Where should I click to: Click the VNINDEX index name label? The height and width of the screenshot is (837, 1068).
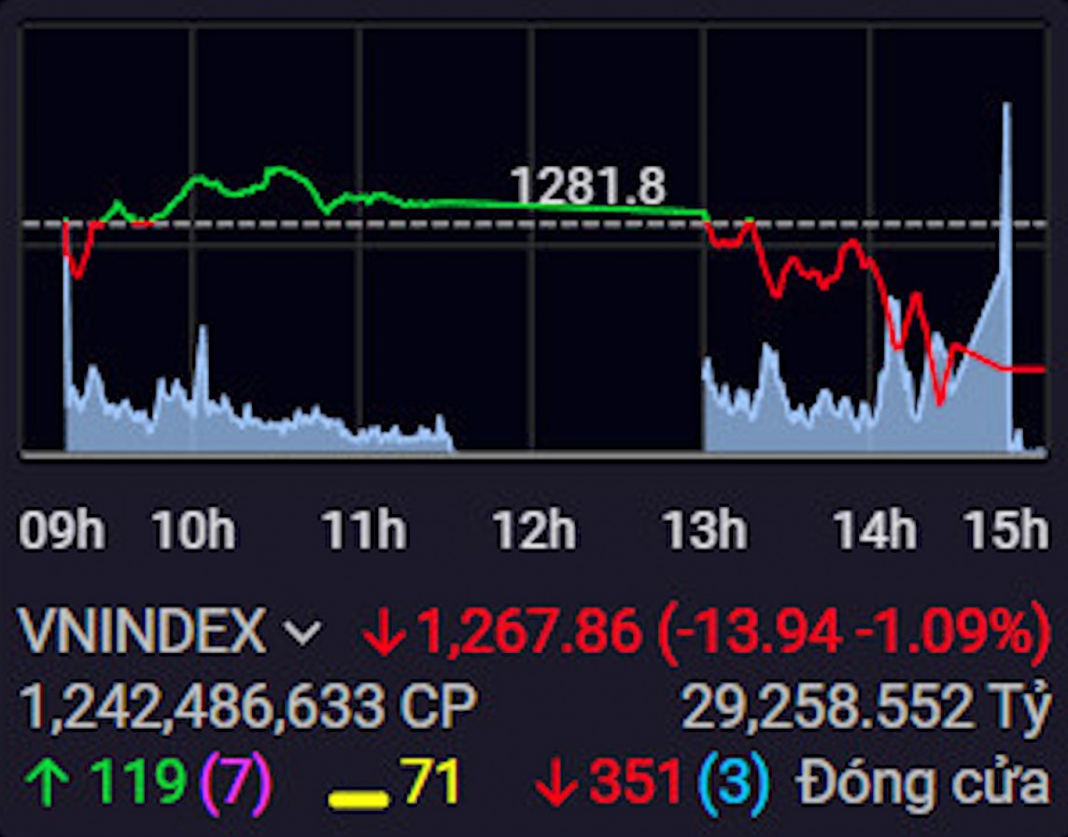click(143, 632)
